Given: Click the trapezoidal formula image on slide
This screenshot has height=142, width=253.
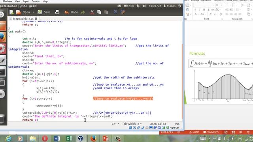Looking at the screenshot, I should coord(221,64).
